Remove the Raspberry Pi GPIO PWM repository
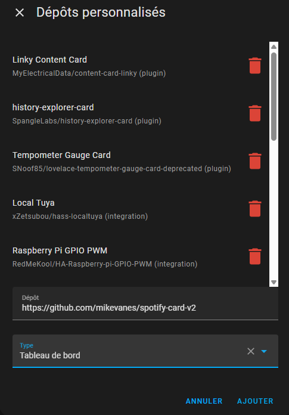The width and height of the screenshot is (289, 415). click(x=255, y=256)
